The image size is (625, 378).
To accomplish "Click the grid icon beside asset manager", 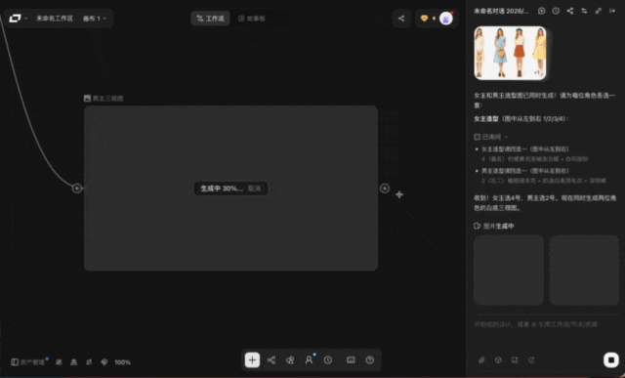I will pyautogui.click(x=59, y=362).
